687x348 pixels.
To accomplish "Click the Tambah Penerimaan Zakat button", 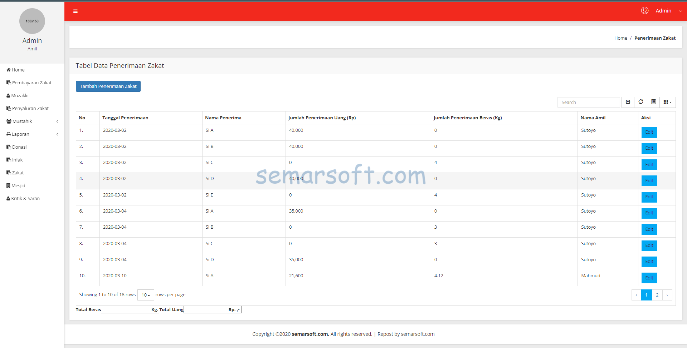I will pyautogui.click(x=108, y=86).
